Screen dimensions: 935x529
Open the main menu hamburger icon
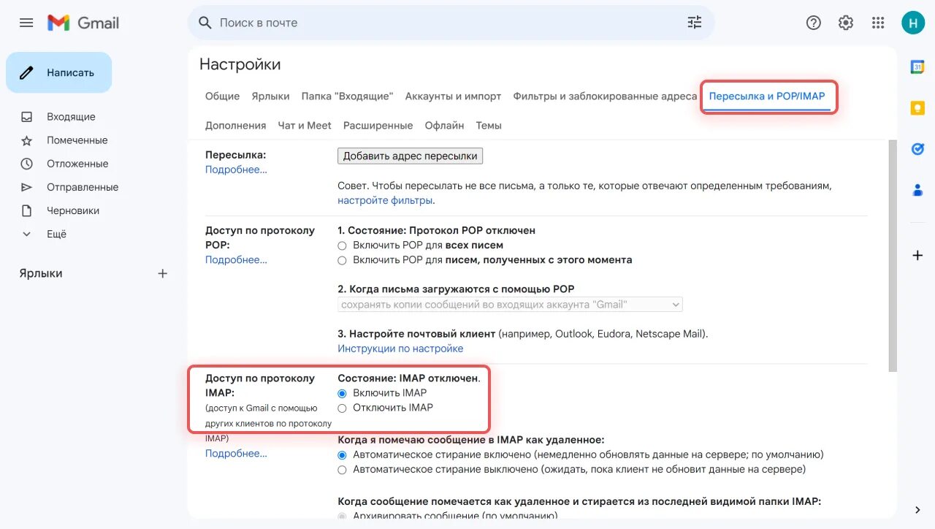pos(26,23)
